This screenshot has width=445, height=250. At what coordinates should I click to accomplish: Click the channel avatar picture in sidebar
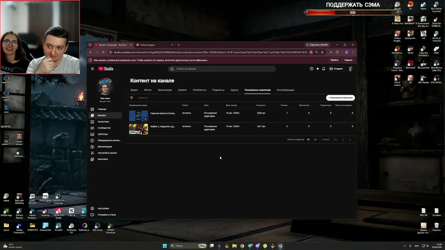coord(105,87)
